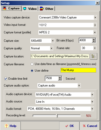The width and height of the screenshot is (101, 130).
Task: Click the Capture tab icon
Action: (x=5, y=8)
